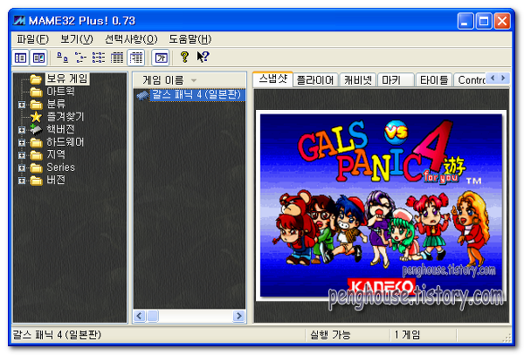Screen dimensions: 524x355
Task: Switch to the 마키 tab
Action: (x=396, y=80)
